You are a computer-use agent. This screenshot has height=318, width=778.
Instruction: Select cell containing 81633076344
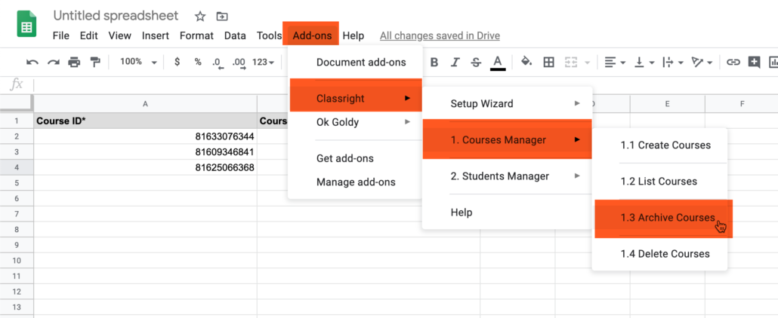[145, 136]
